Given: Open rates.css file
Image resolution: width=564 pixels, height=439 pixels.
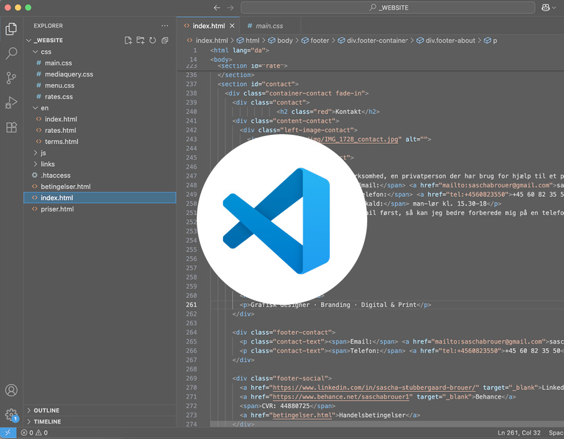Looking at the screenshot, I should (100, 97).
